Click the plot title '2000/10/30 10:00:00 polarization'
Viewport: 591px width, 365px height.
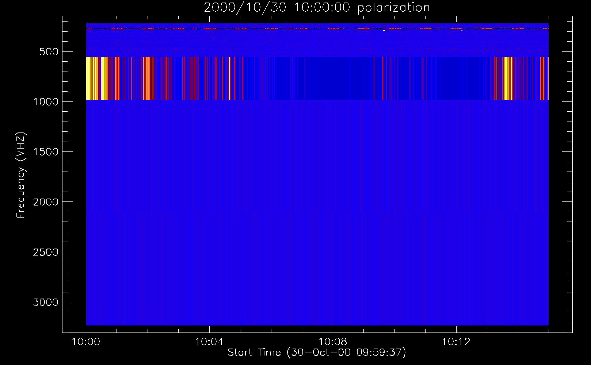(x=317, y=8)
